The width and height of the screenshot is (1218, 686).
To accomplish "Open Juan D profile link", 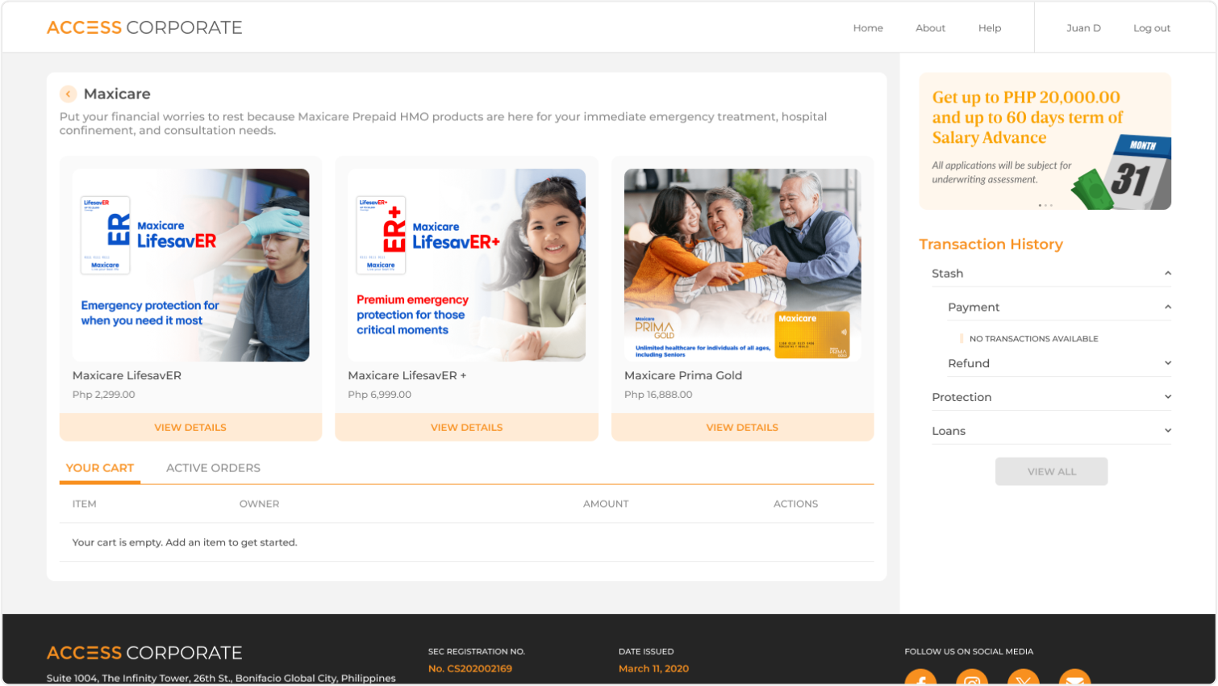I will click(1083, 28).
